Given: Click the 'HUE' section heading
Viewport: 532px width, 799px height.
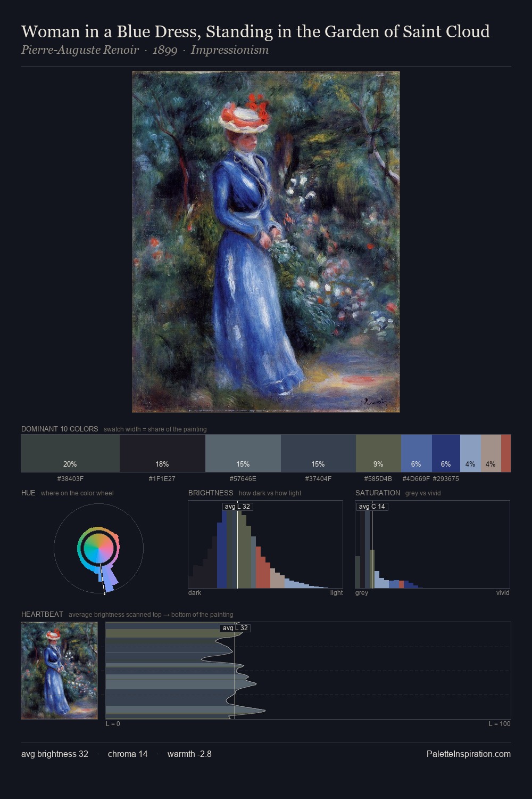Looking at the screenshot, I should click(28, 493).
